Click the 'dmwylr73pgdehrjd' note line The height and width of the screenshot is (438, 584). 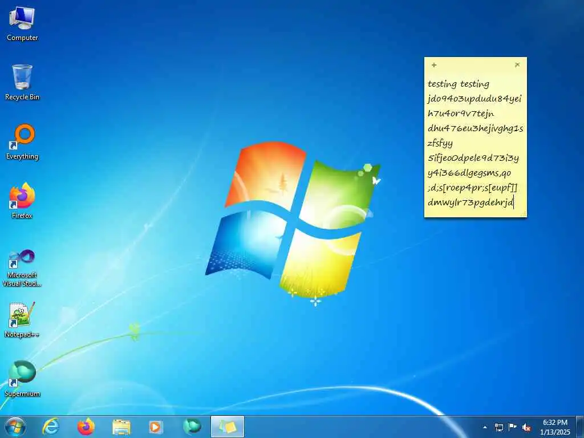471,202
